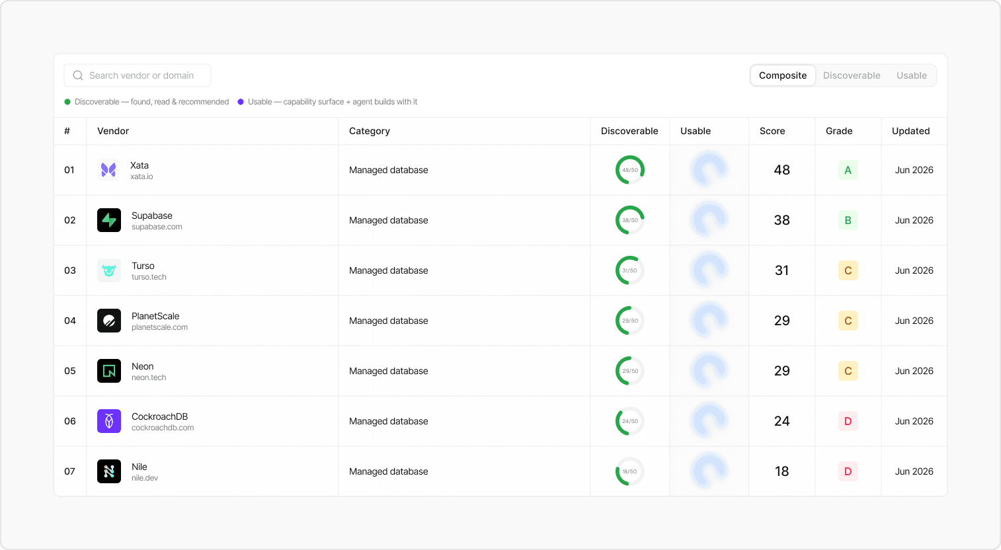Click the Xata vendor name

point(140,165)
